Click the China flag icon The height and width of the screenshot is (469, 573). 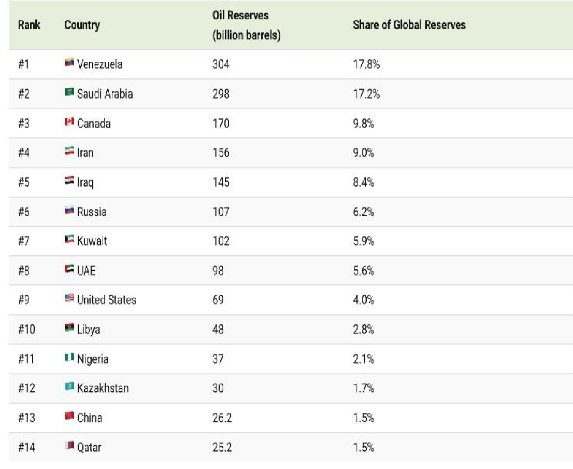[69, 416]
